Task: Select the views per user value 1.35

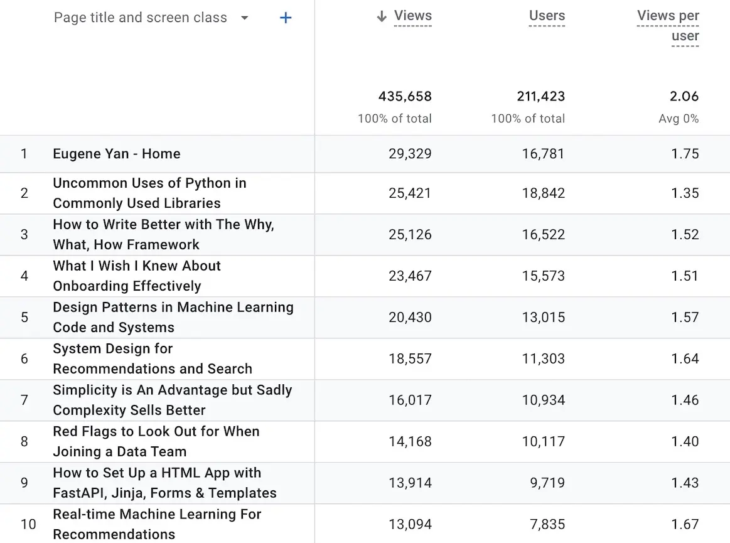Action: [685, 193]
